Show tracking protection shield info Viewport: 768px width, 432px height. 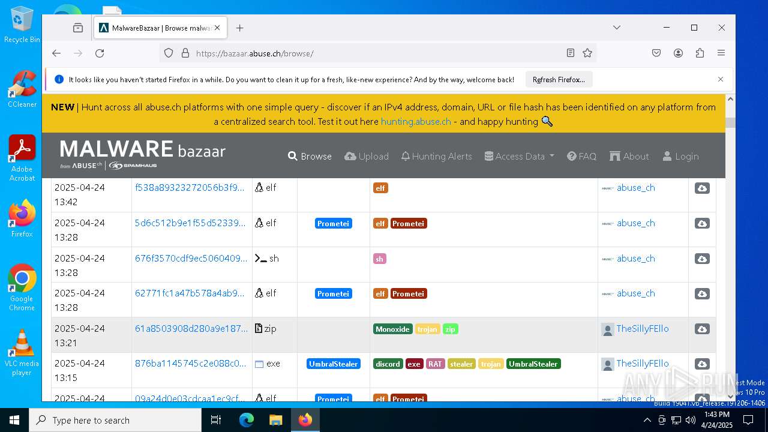pos(169,53)
